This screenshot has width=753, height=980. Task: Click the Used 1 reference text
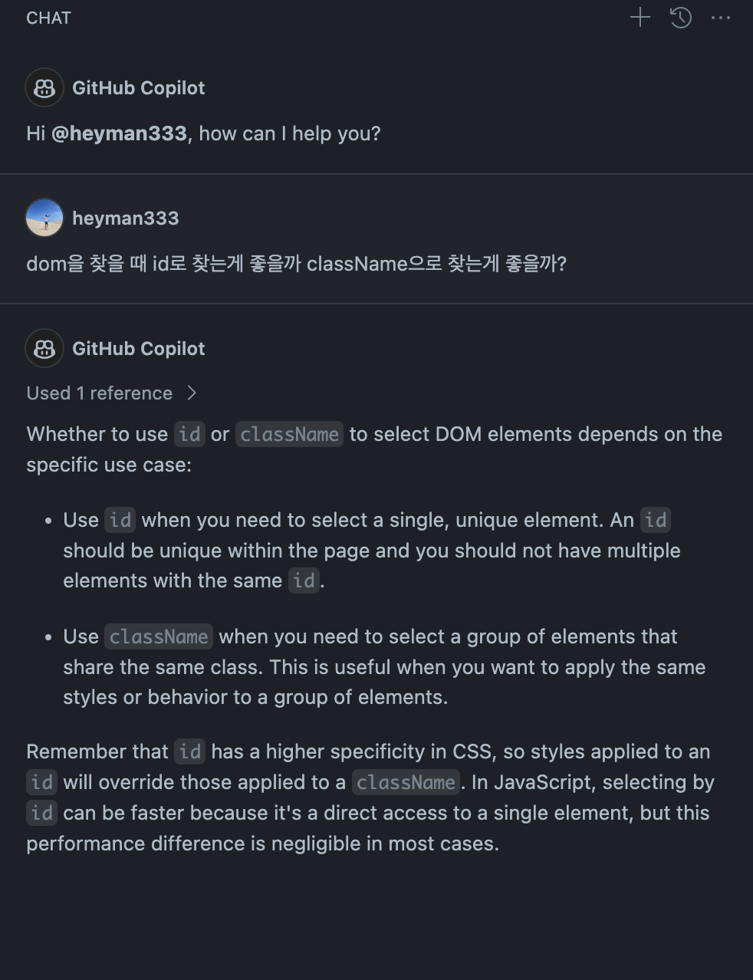pos(100,393)
